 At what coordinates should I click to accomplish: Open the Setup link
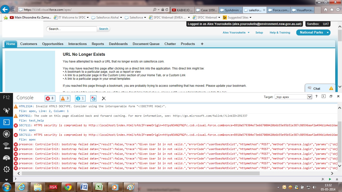259,32
